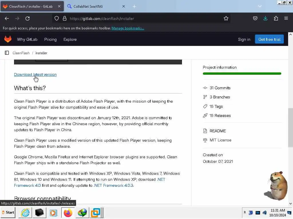Click the scrollbar down arrow
293x219 pixels.
tap(290, 204)
